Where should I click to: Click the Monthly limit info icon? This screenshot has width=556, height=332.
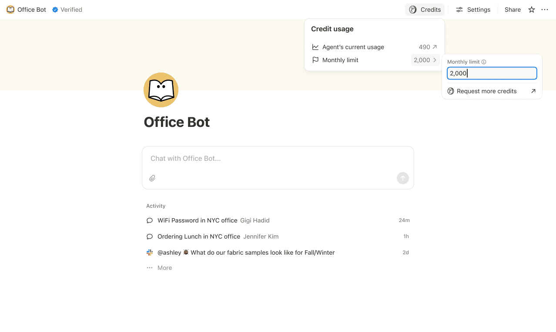tap(484, 62)
